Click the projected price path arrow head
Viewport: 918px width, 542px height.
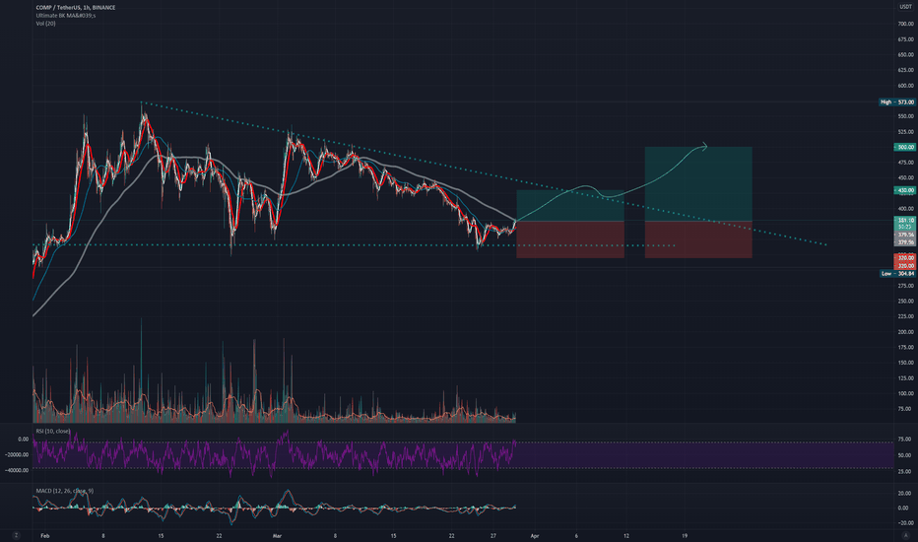click(x=704, y=147)
